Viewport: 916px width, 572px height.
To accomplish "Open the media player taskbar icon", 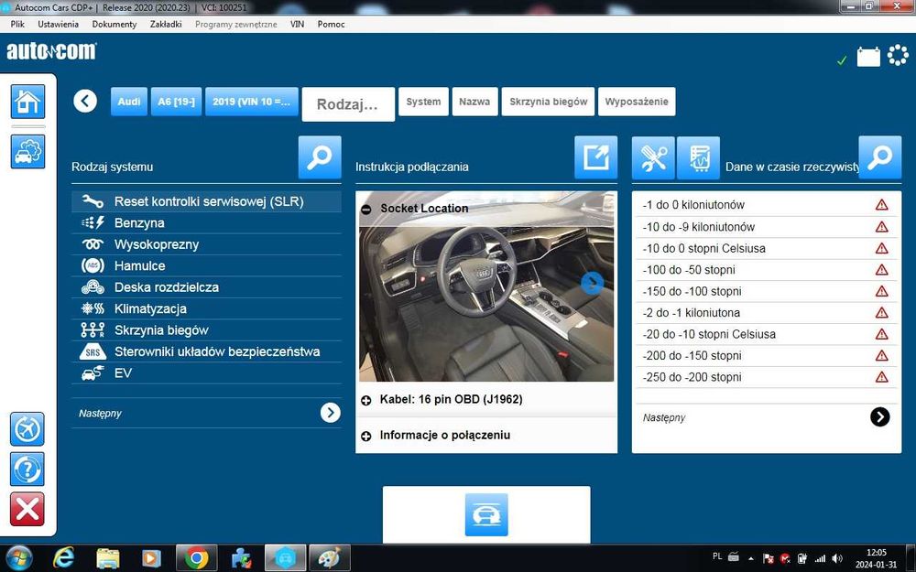I will point(151,558).
